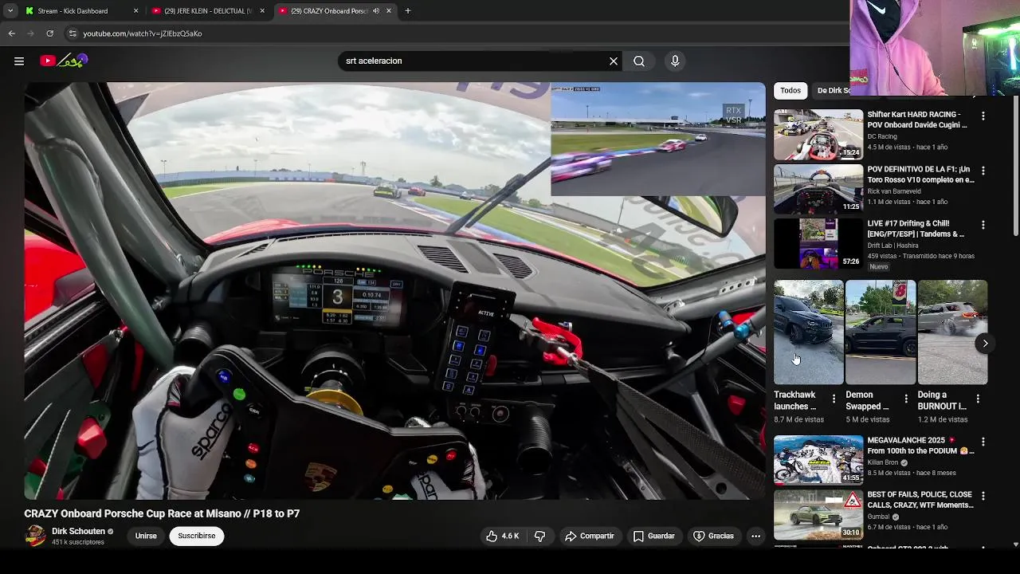Viewport: 1020px width, 574px height.
Task: Close the JERE KLEIN tab
Action: (262, 11)
